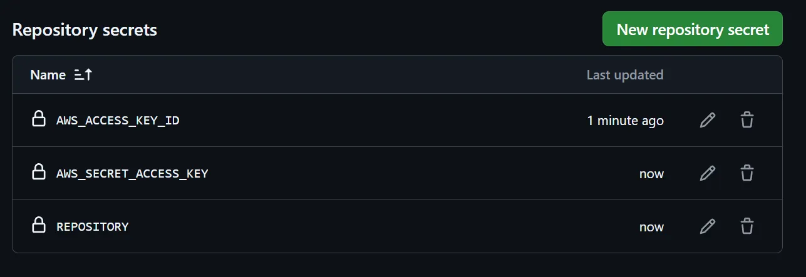The image size is (806, 277).
Task: Open pencil edit icon for REPOSITORY secret
Action: point(707,226)
